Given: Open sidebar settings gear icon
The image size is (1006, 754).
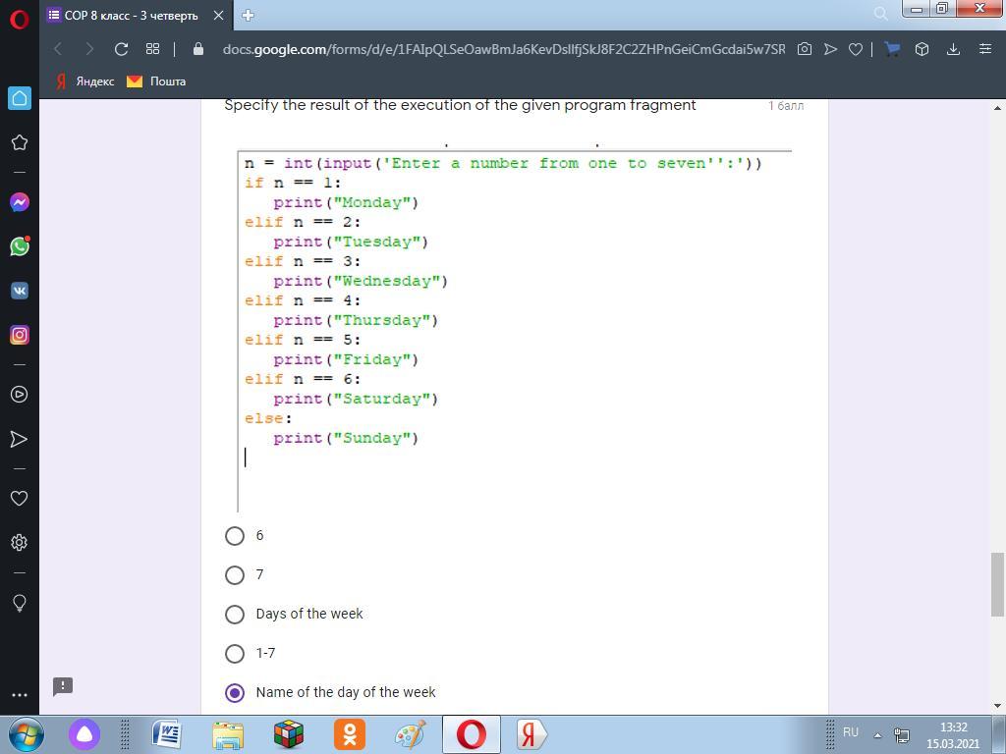Looking at the screenshot, I should coord(19,542).
